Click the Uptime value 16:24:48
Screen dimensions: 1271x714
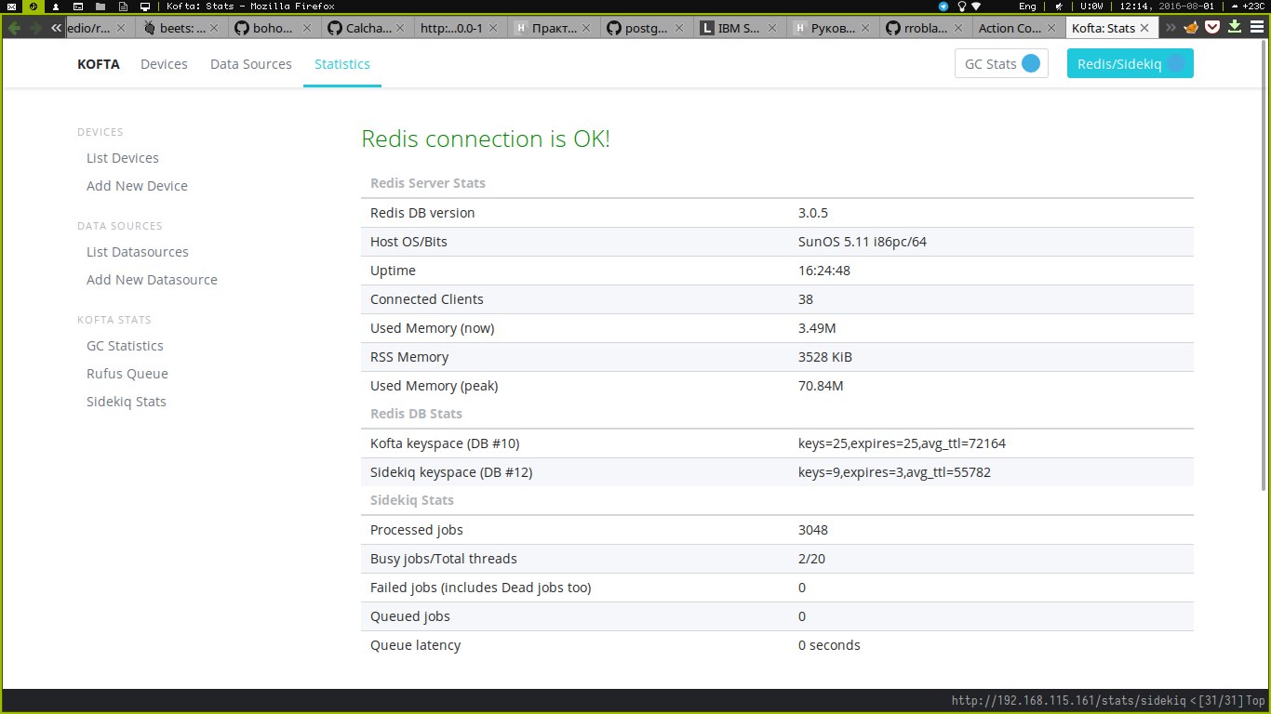click(x=824, y=271)
